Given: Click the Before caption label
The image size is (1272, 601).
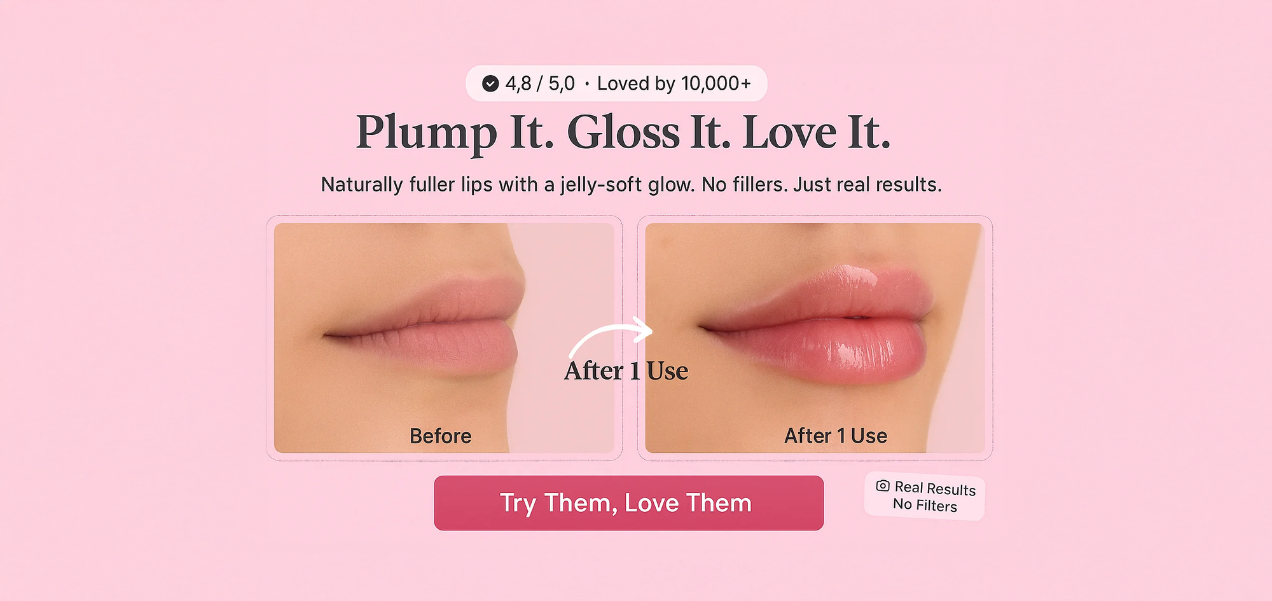Looking at the screenshot, I should (x=441, y=436).
